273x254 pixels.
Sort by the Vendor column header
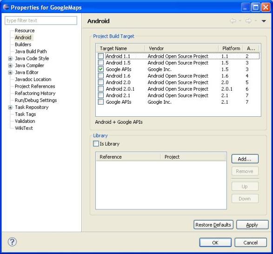click(181, 48)
